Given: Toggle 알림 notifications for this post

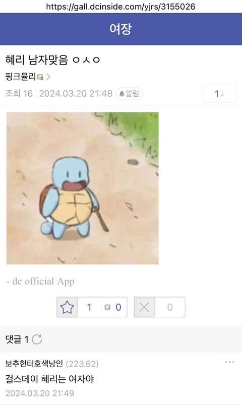Looking at the screenshot, I should (129, 93).
